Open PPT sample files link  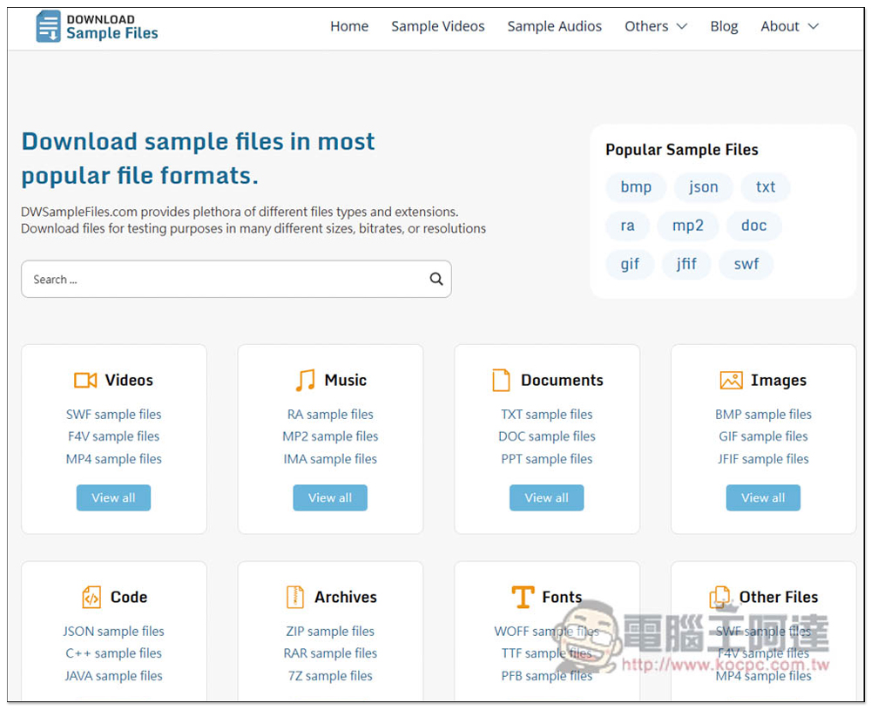tap(547, 459)
